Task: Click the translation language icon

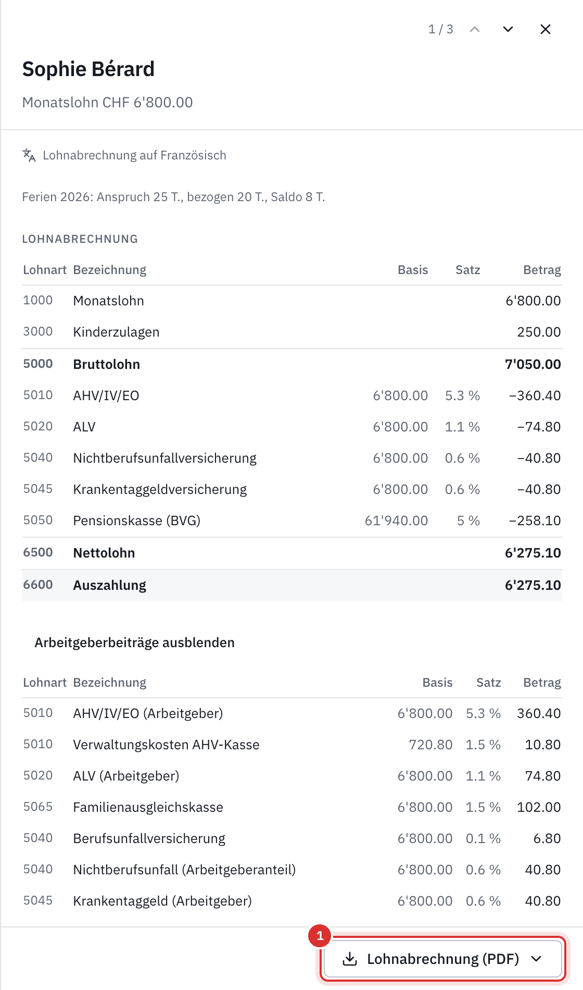Action: point(29,155)
